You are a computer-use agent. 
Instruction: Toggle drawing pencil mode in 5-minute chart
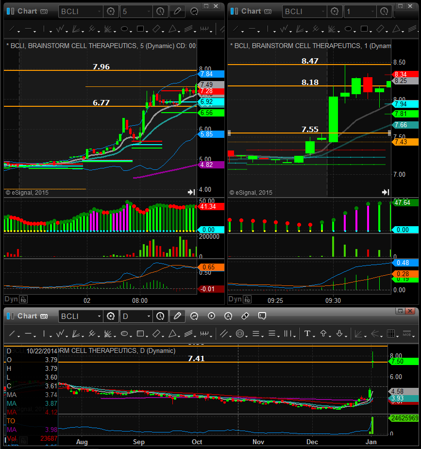coord(177,11)
